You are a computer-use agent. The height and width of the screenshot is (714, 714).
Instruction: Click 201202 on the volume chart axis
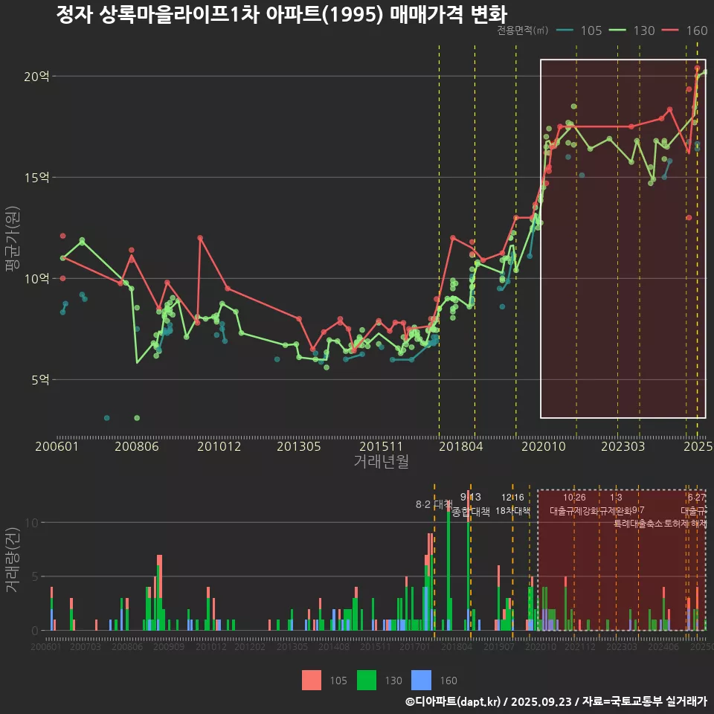tap(250, 646)
